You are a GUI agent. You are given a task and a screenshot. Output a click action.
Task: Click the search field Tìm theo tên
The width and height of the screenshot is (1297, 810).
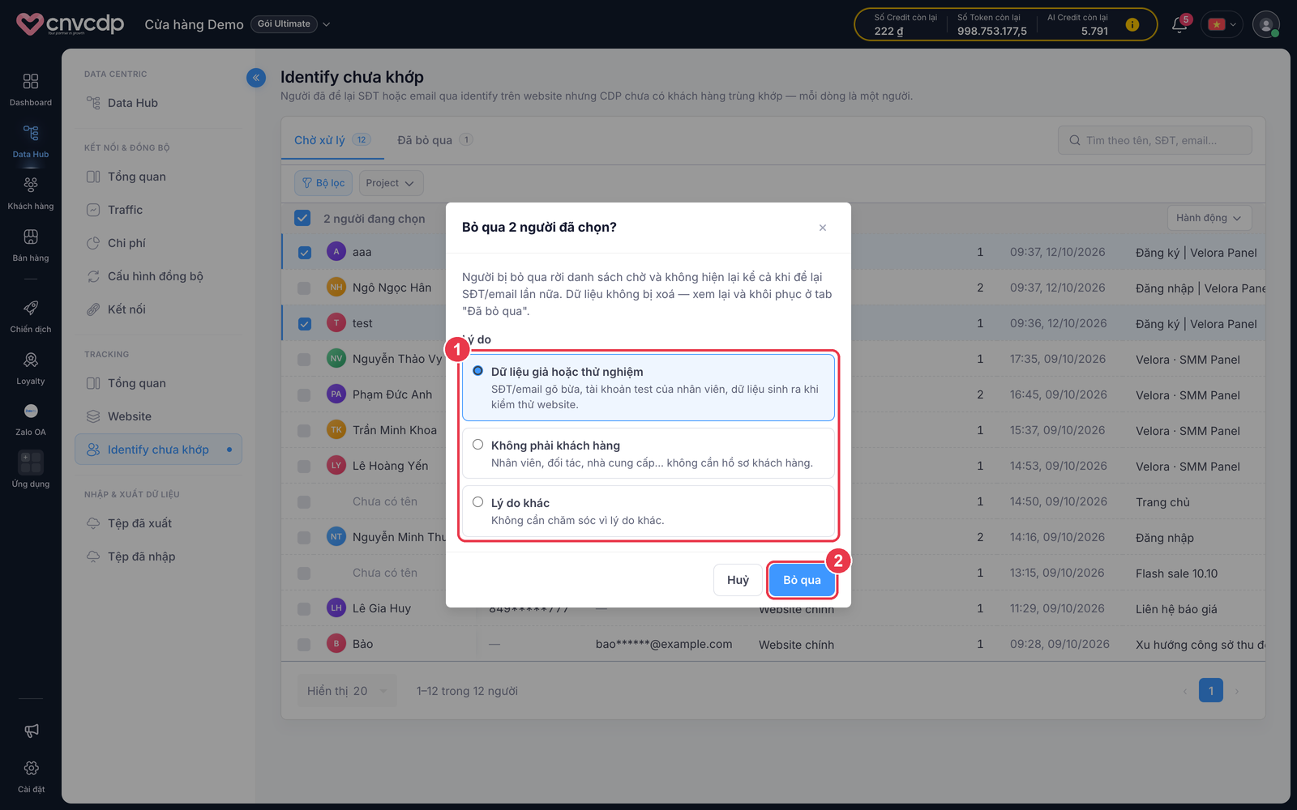(1155, 140)
